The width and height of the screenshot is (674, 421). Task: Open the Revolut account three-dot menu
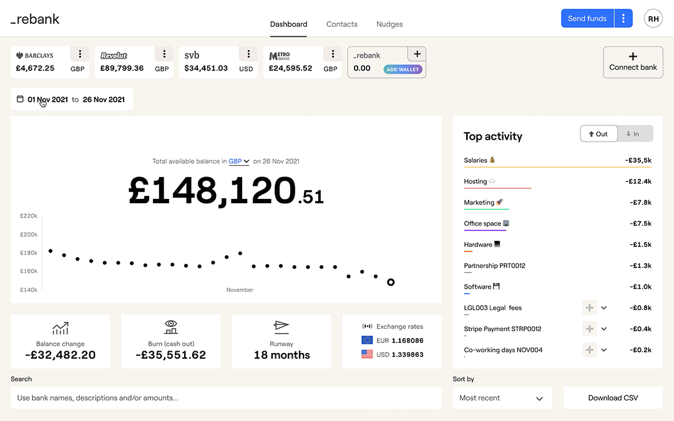[x=164, y=54]
